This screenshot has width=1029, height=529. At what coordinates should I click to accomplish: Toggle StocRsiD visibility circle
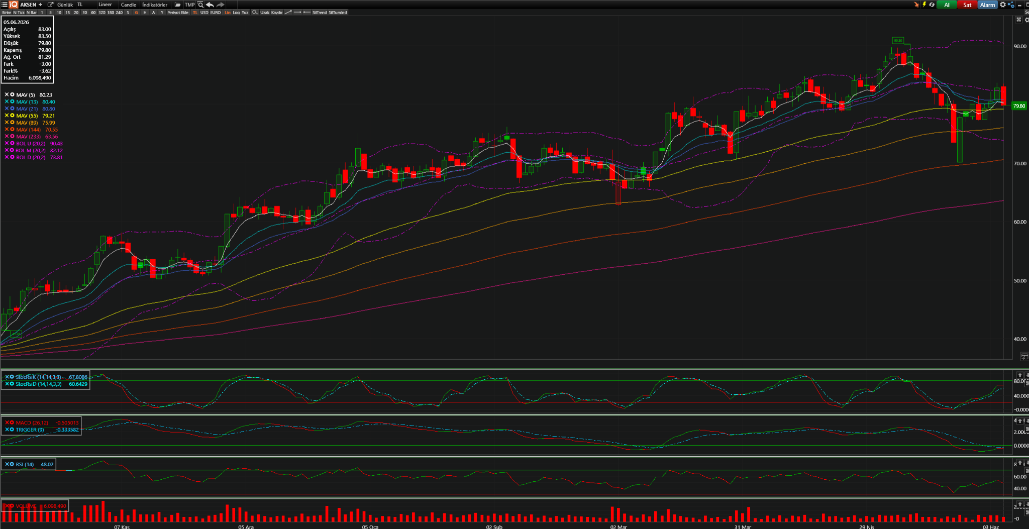(x=12, y=384)
